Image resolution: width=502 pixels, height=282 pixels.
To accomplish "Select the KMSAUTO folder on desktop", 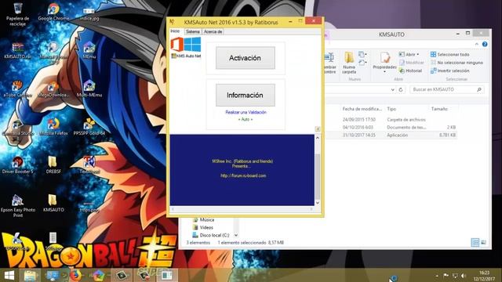I will coord(53,204).
